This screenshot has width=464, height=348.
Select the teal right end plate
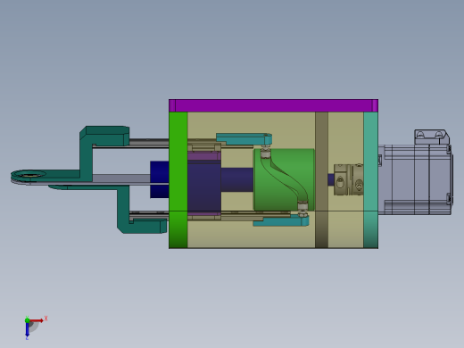point(371,180)
